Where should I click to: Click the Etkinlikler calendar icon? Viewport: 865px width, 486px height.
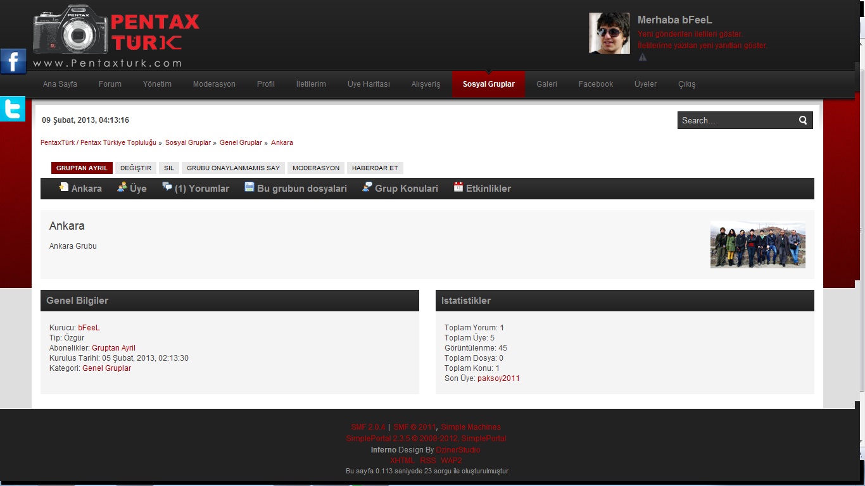[x=458, y=187]
